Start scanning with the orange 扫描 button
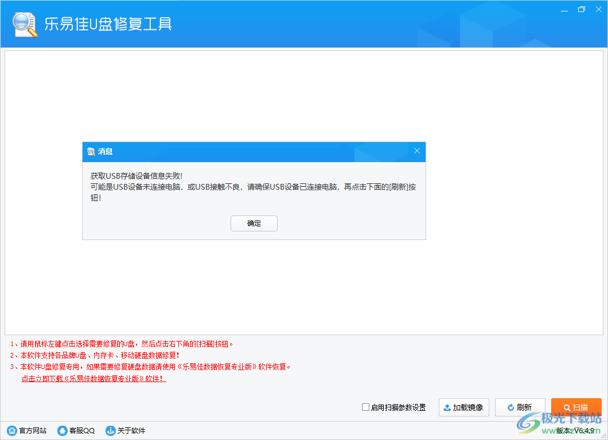Viewport: 608px width, 440px height. tap(576, 407)
